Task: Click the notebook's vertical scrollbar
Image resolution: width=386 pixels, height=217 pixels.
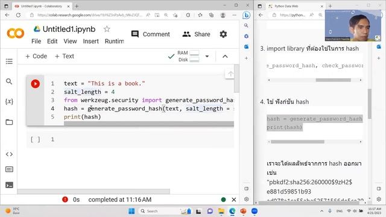Action: click(x=236, y=78)
